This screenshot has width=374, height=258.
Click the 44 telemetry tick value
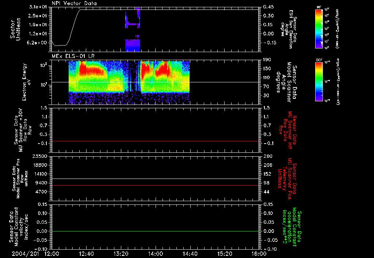[266, 192]
